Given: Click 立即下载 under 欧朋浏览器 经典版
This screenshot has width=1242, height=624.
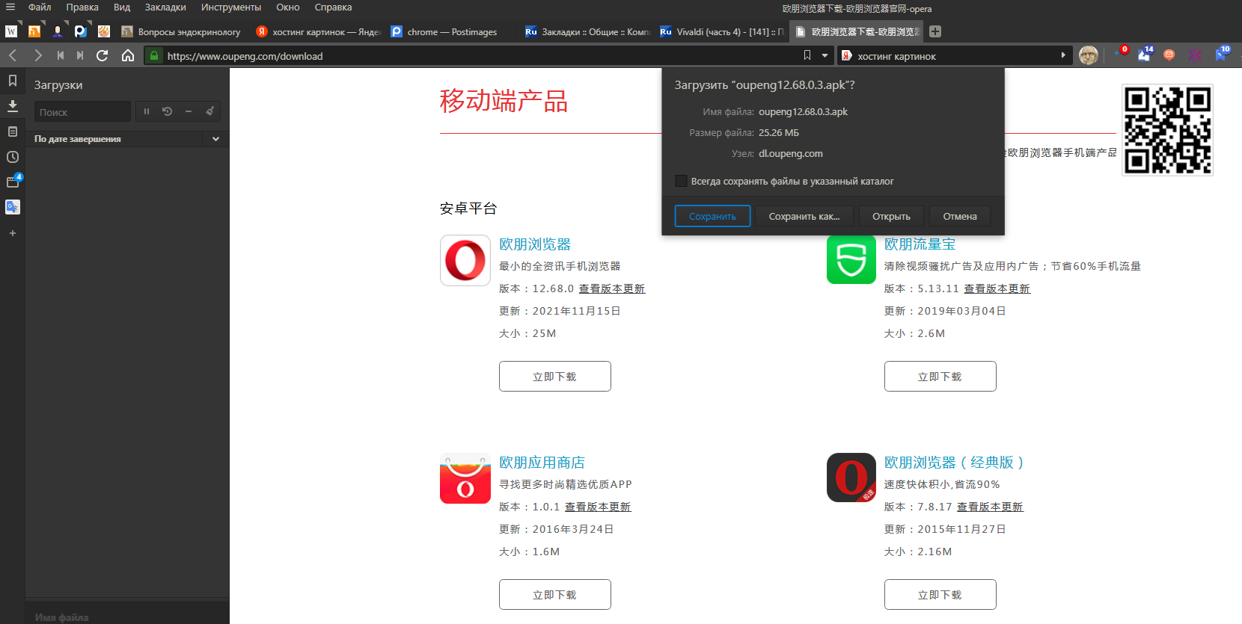Looking at the screenshot, I should [940, 595].
